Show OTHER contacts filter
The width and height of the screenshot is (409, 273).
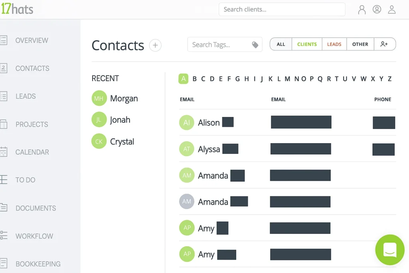tap(360, 44)
